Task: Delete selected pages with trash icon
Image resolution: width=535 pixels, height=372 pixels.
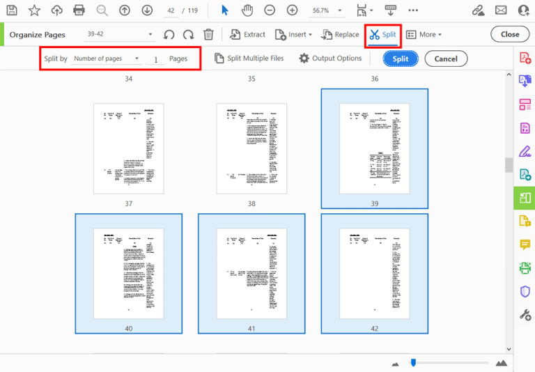Action: pos(208,34)
